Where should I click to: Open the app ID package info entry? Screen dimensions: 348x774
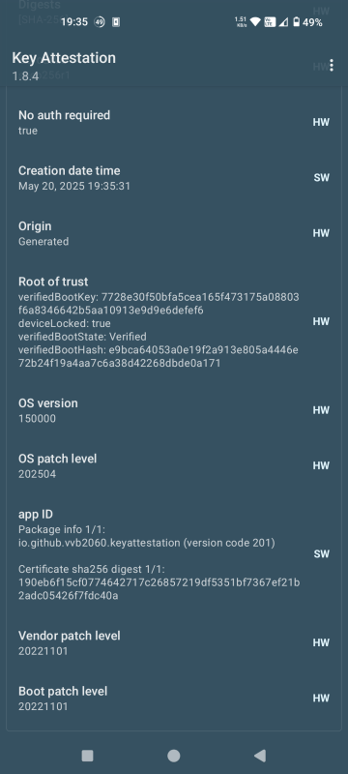pos(173,554)
